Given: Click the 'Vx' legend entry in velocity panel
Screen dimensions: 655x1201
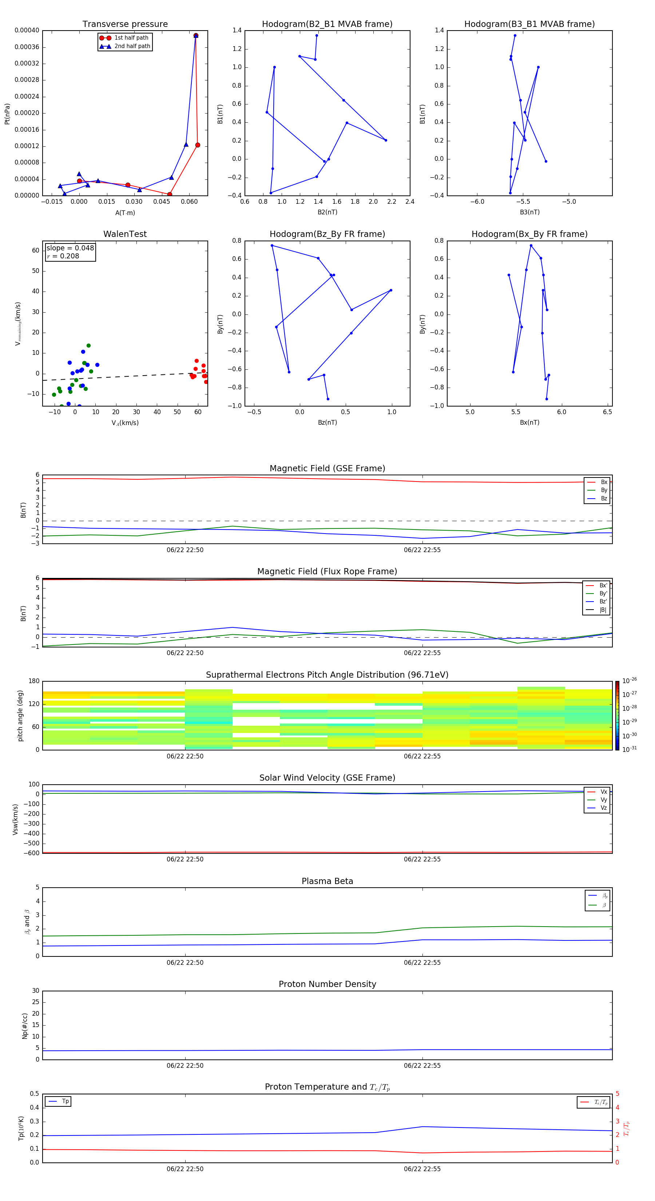Looking at the screenshot, I should 597,792.
